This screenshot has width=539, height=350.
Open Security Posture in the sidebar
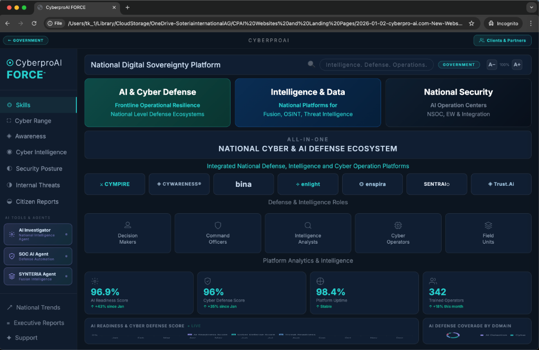point(38,168)
